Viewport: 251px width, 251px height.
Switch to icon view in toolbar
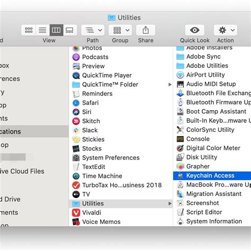point(29,30)
